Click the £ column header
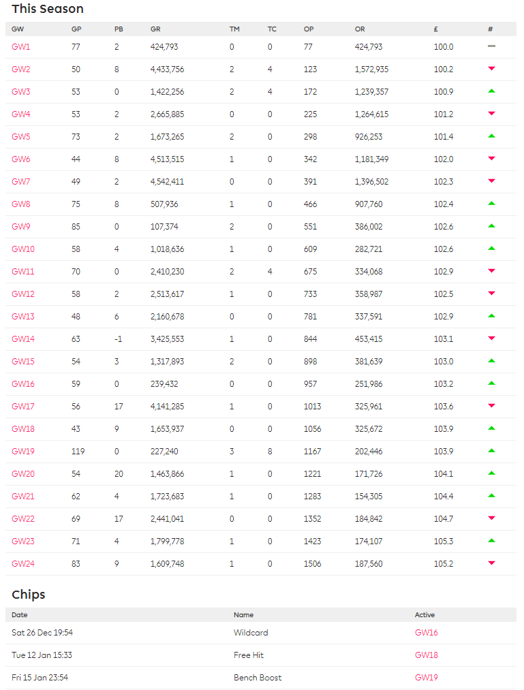524x690 pixels. point(435,29)
